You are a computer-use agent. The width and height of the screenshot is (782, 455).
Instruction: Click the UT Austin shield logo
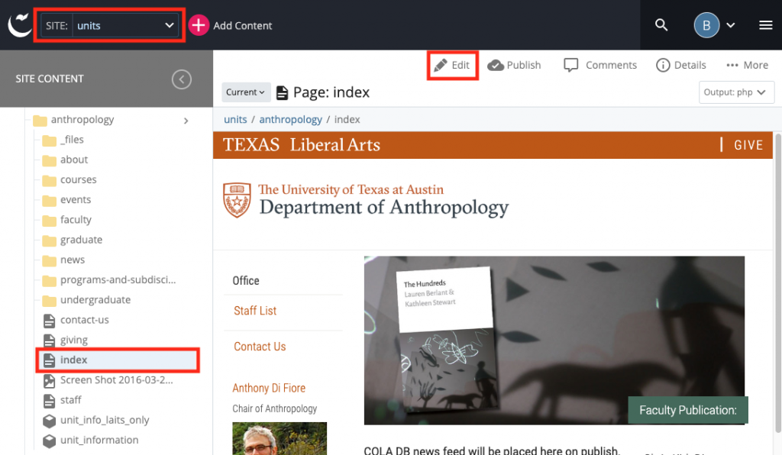pos(237,200)
